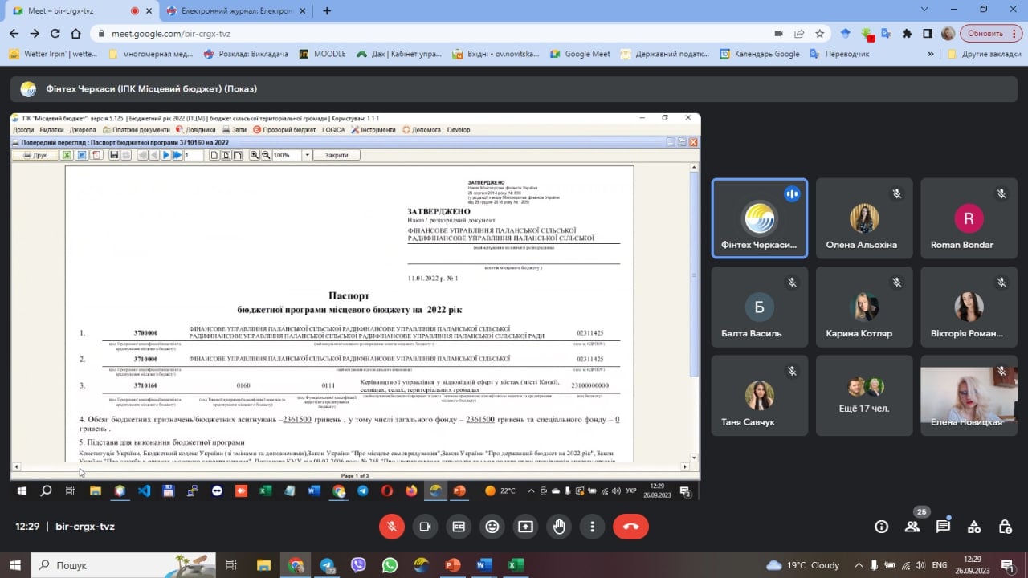Viewport: 1028px width, 578px height.
Task: Open Viber from host taskbar
Action: [358, 565]
